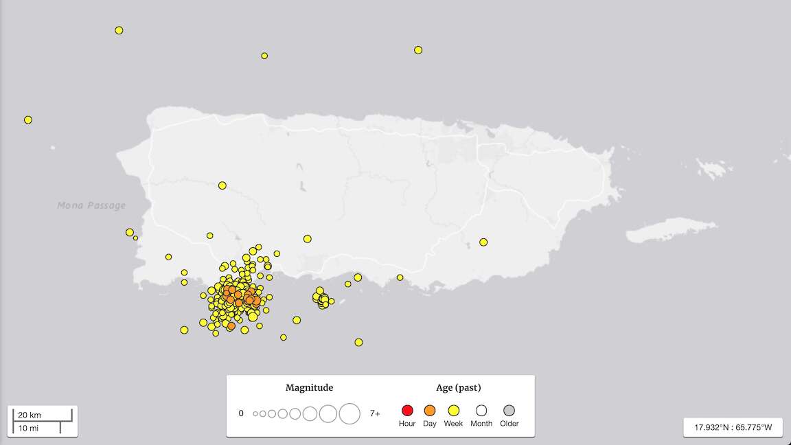
Task: Click the orange Day age circle
Action: 430,411
